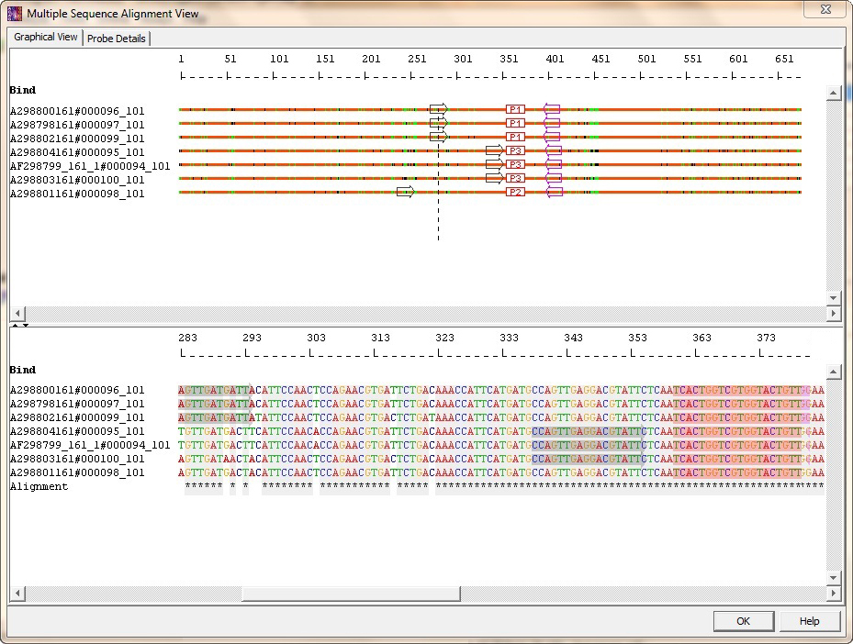Click the P3 probe marker on A298803161#000100_101

(x=515, y=178)
